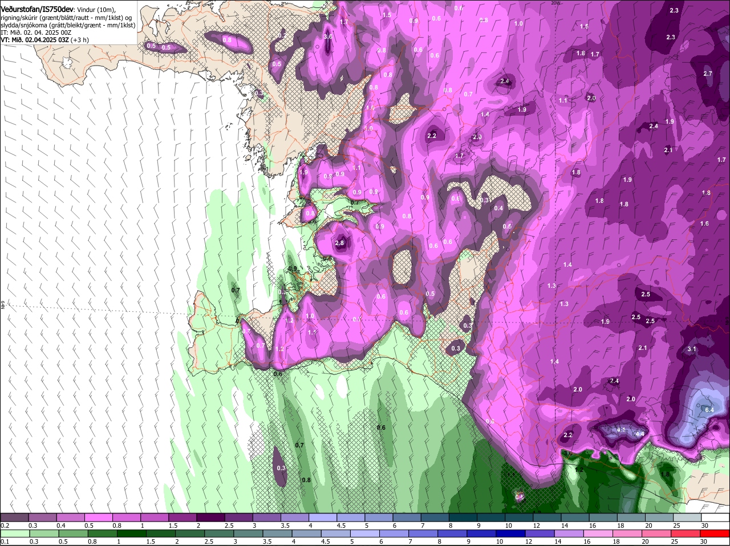The width and height of the screenshot is (730, 546).
Task: Click the lower legend light blue swatch at 5
Action: pyautogui.click(x=365, y=533)
